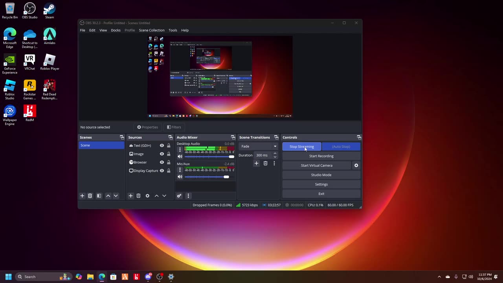Add a new source with the plus icon
The width and height of the screenshot is (503, 283).
pyautogui.click(x=130, y=196)
